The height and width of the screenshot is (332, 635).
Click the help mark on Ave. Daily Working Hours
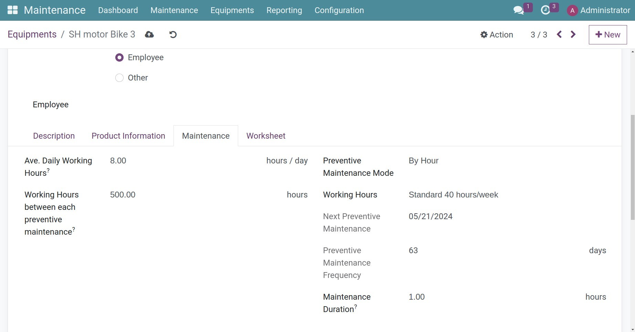[48, 170]
